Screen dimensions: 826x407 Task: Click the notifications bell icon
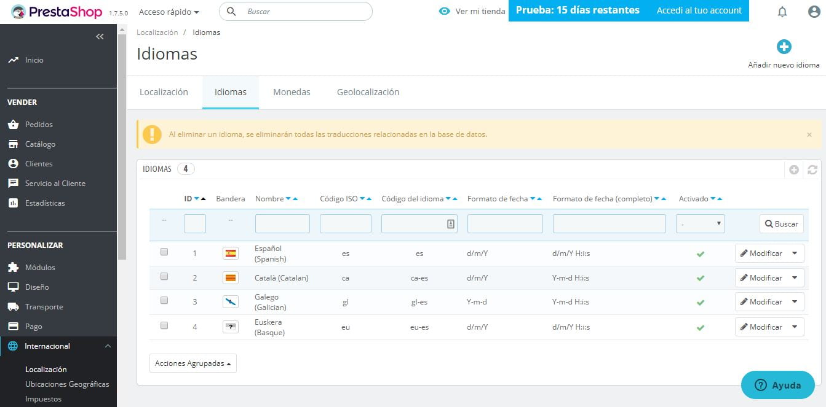click(782, 12)
